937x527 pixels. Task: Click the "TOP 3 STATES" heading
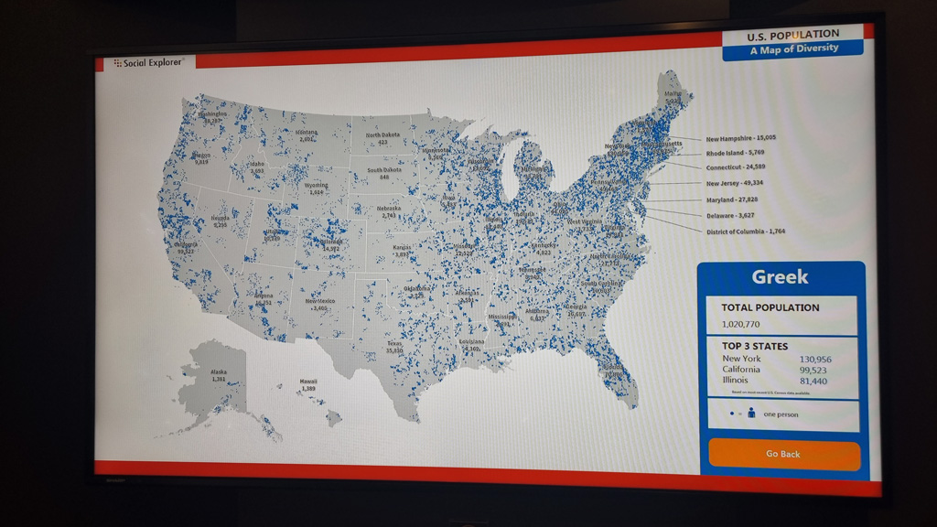click(755, 346)
